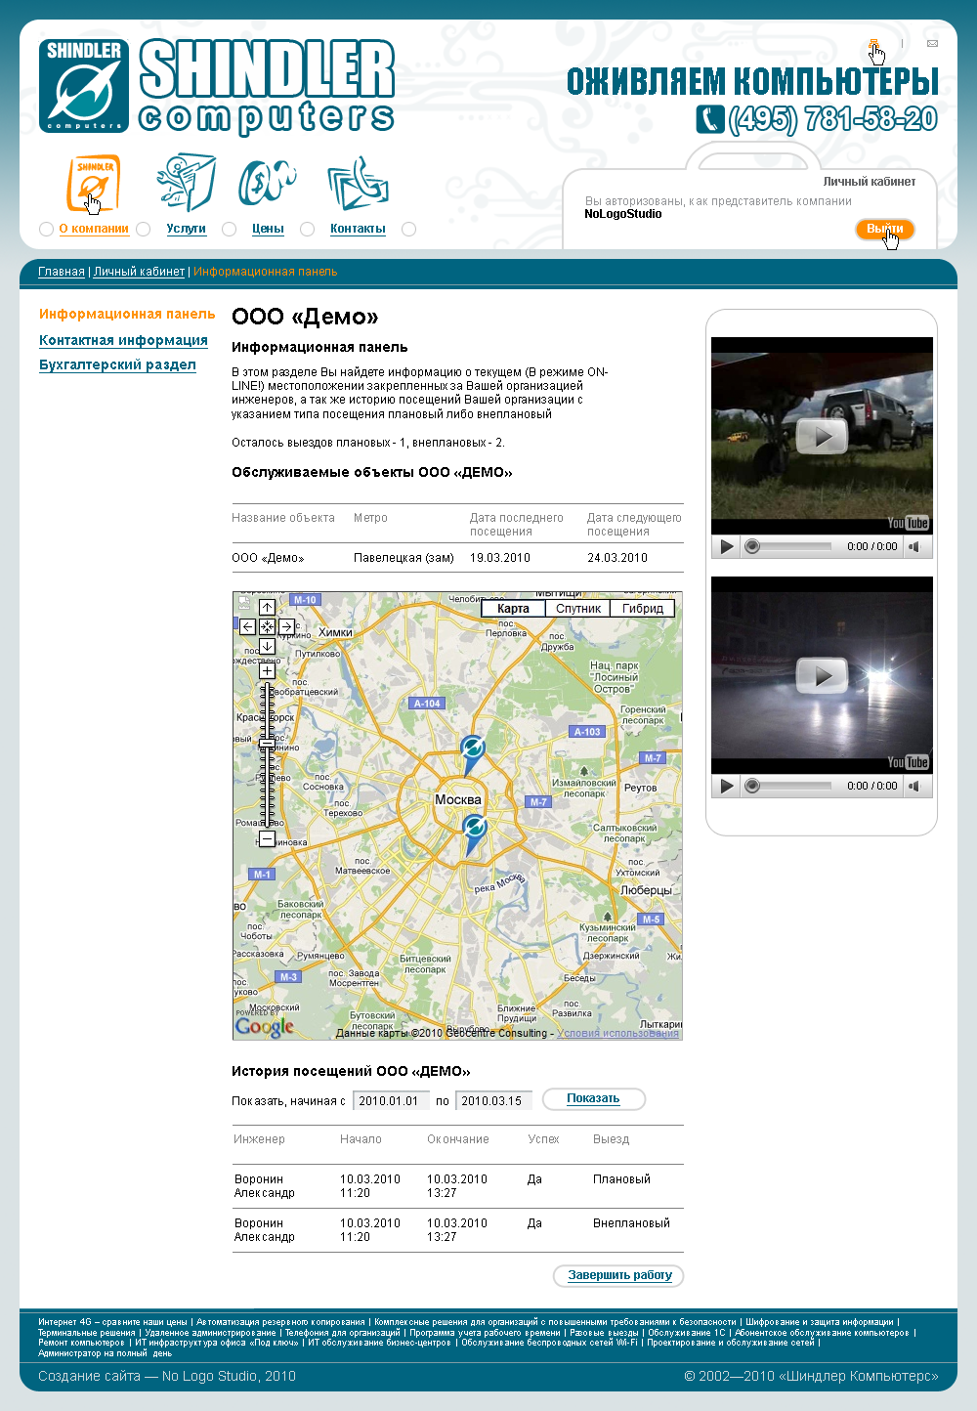Viewport: 977px width, 1411px height.
Task: Pan the map right with arrow
Action: [x=286, y=626]
